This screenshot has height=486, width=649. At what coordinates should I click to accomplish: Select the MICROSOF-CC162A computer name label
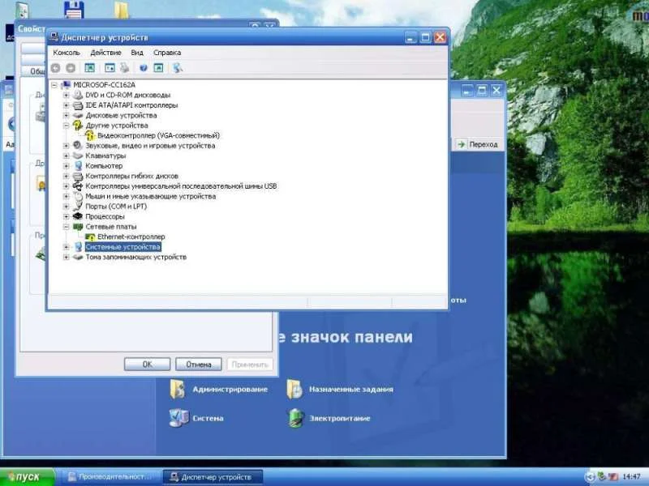pos(104,85)
